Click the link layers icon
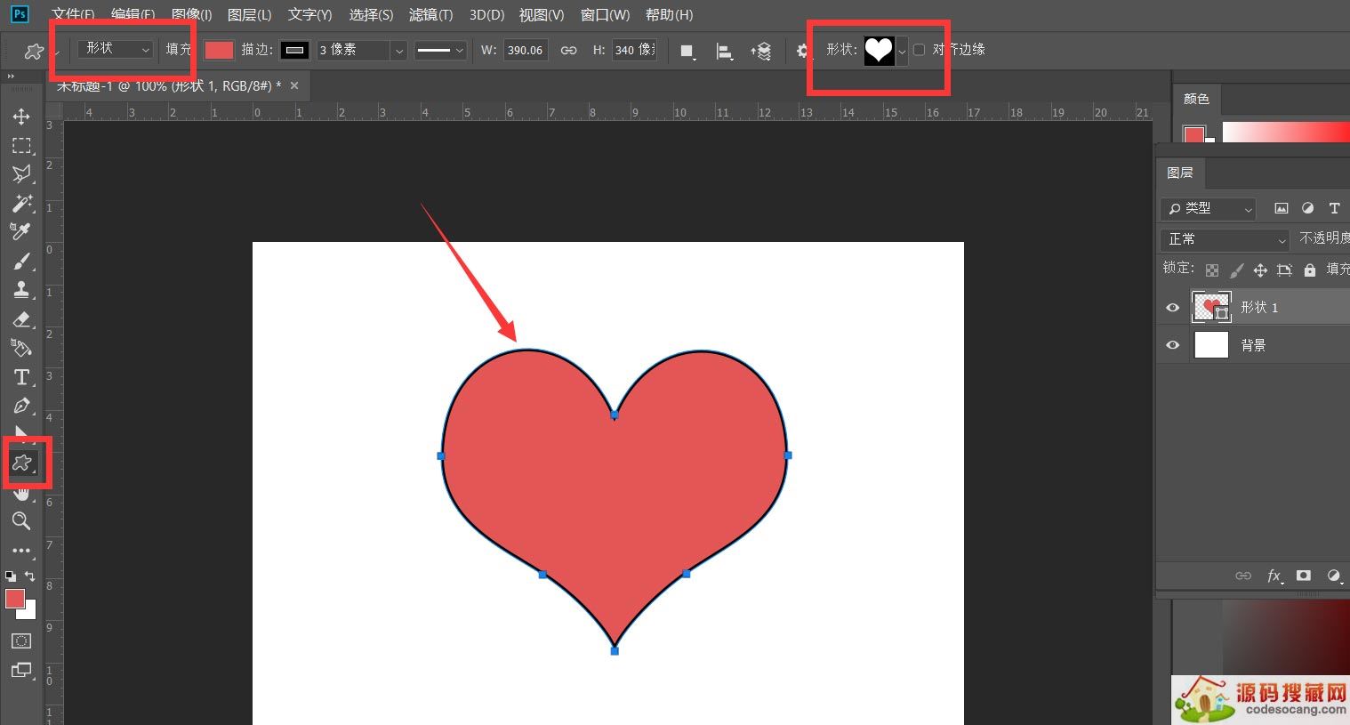This screenshot has height=725, width=1350. point(1243,576)
